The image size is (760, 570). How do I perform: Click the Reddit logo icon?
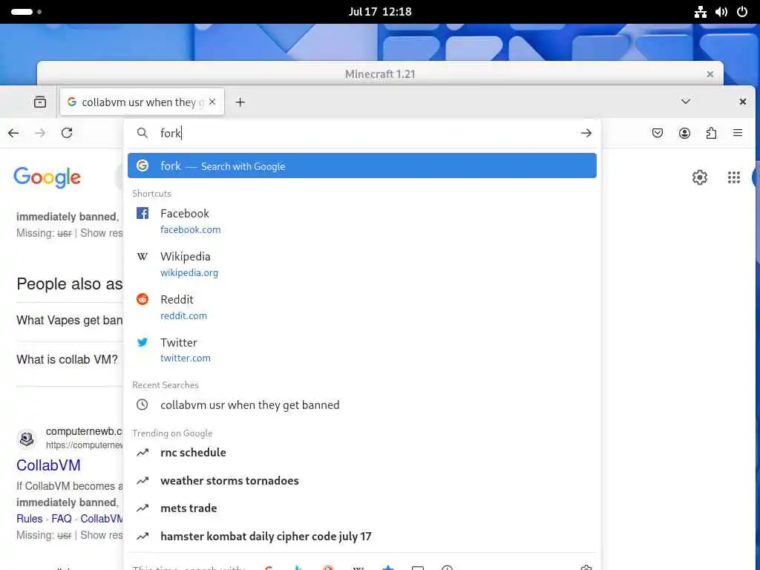[142, 299]
